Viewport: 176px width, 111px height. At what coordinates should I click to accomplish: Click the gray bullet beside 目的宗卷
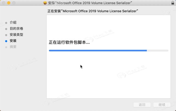tap(6, 29)
